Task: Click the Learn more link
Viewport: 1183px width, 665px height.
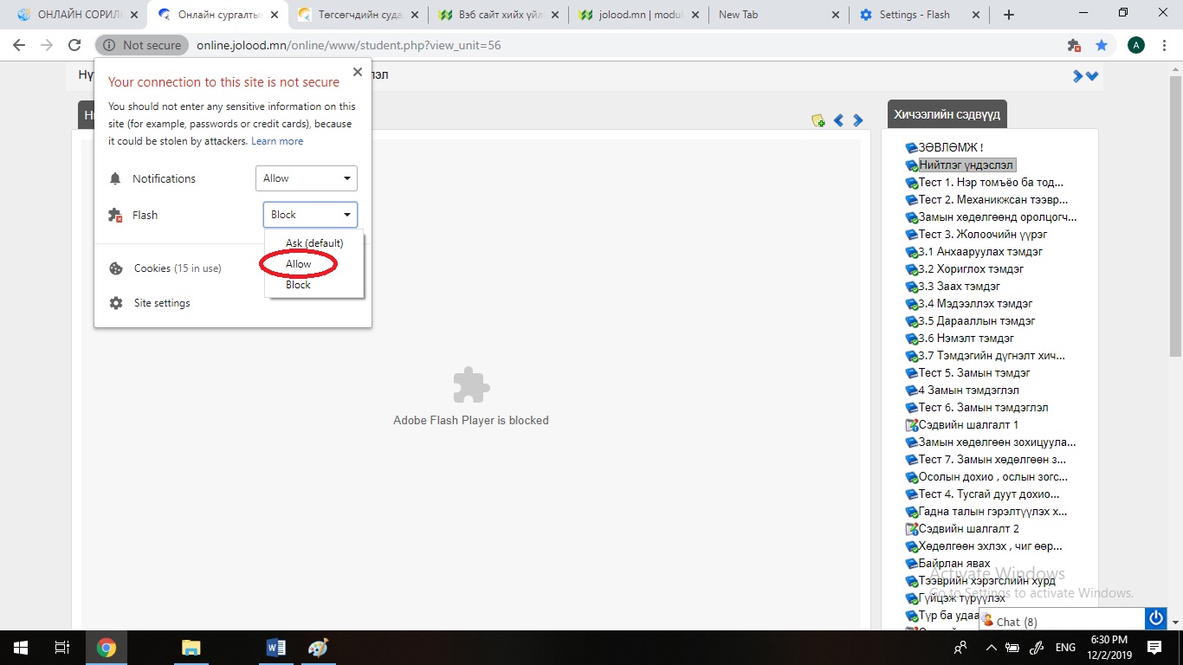Action: 277,141
